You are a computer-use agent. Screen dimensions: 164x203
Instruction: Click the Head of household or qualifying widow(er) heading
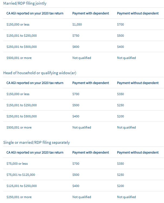(x=40, y=73)
